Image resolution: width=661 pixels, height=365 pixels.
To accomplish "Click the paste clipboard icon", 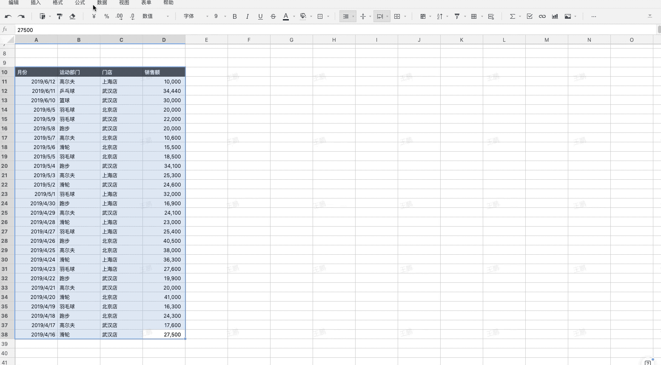I will click(x=43, y=17).
